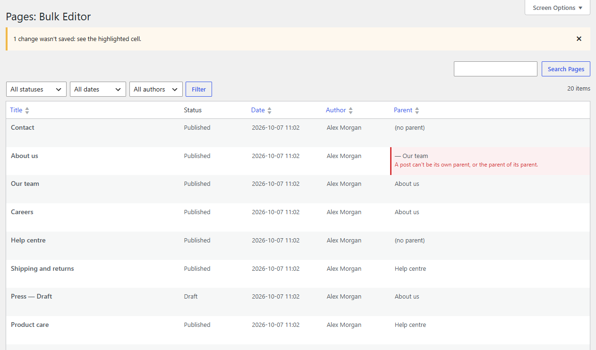This screenshot has width=596, height=350.
Task: Sort the table by Parent
Action: [x=403, y=110]
